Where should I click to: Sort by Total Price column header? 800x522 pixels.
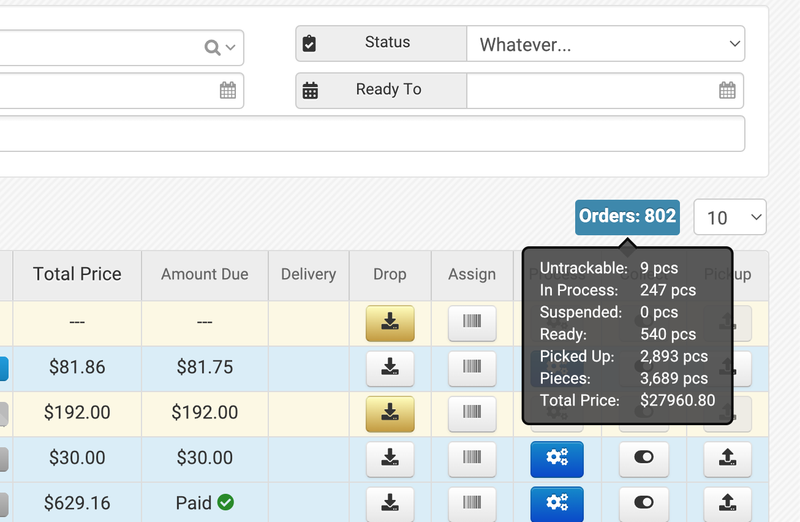point(77,274)
